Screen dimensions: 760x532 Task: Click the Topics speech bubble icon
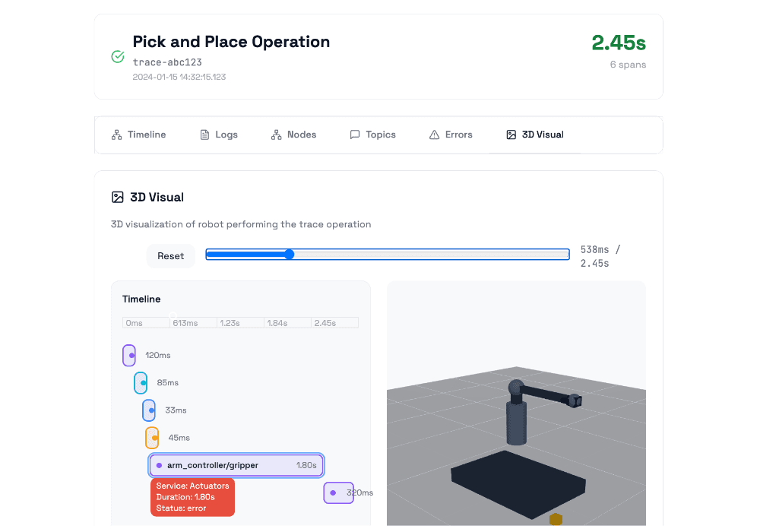pos(355,135)
